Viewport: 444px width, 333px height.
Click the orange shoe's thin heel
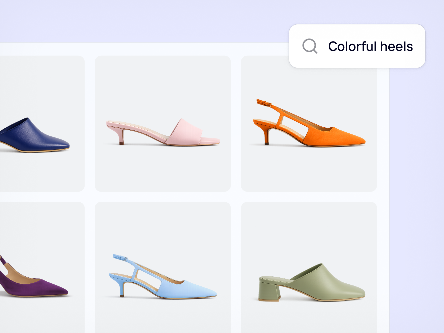[266, 137]
